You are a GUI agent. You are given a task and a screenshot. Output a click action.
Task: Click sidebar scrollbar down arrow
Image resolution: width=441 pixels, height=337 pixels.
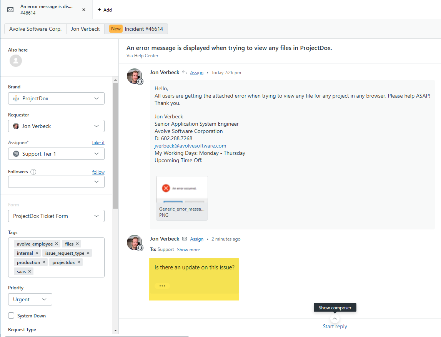pos(115,330)
